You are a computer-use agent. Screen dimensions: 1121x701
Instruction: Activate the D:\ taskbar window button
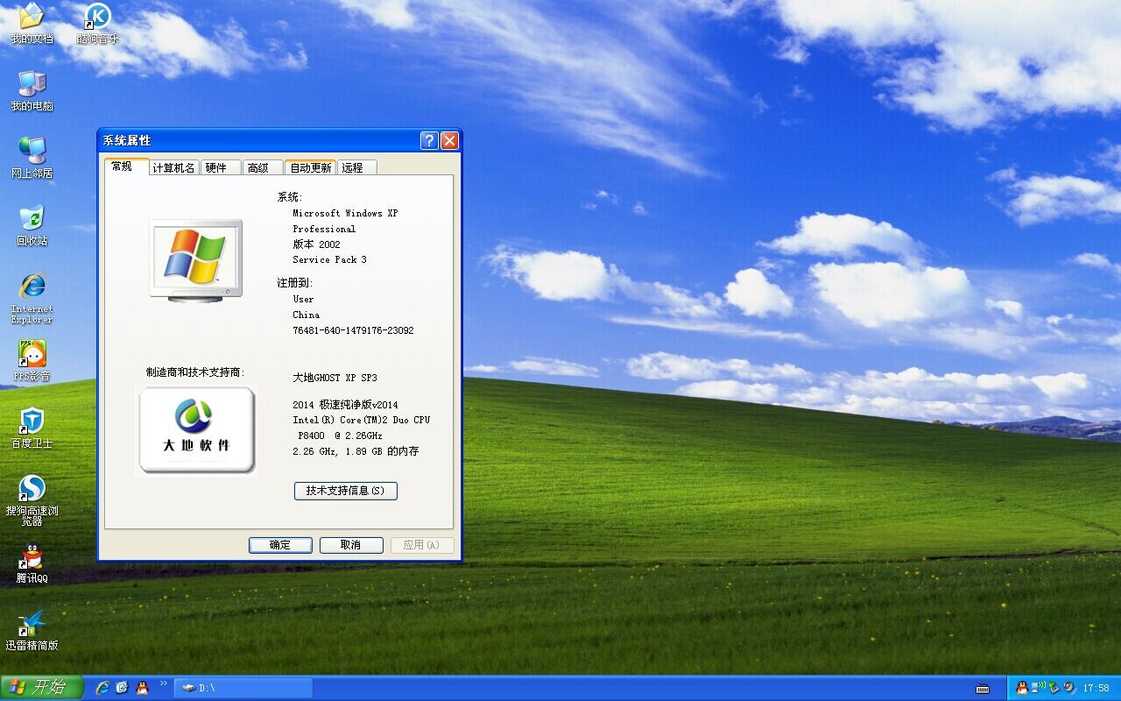tap(243, 688)
